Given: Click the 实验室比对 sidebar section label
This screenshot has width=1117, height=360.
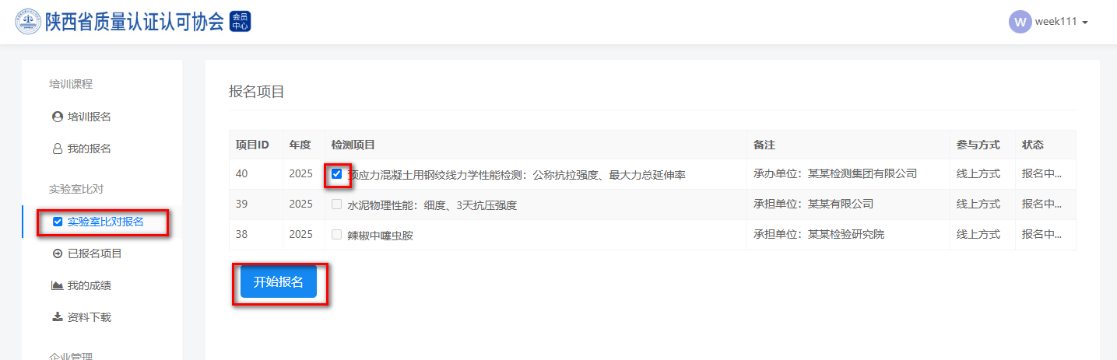Looking at the screenshot, I should [76, 189].
